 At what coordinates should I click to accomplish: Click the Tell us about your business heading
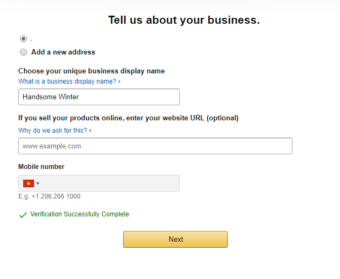pyautogui.click(x=184, y=20)
